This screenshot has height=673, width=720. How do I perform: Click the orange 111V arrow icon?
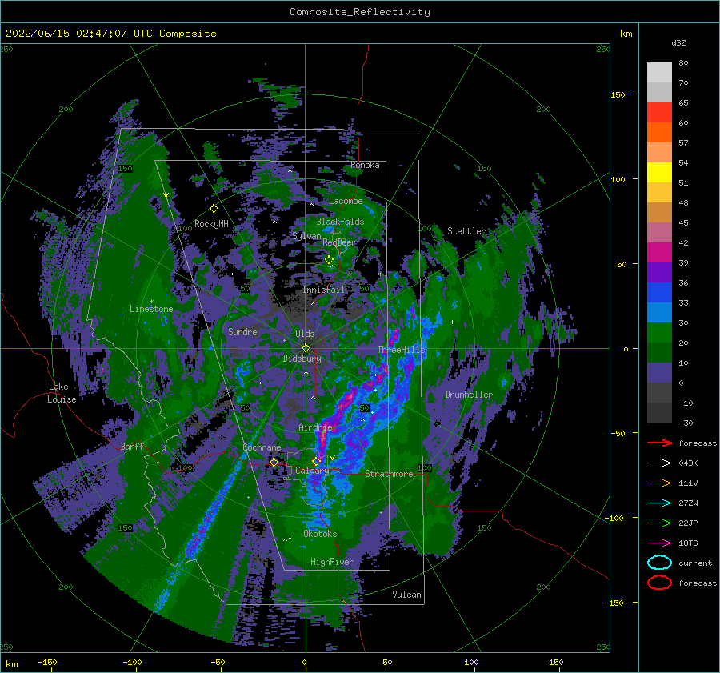tap(659, 483)
